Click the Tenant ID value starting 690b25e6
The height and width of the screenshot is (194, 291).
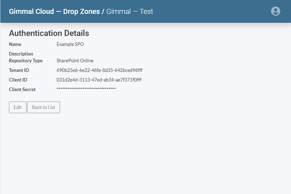pyautogui.click(x=99, y=70)
